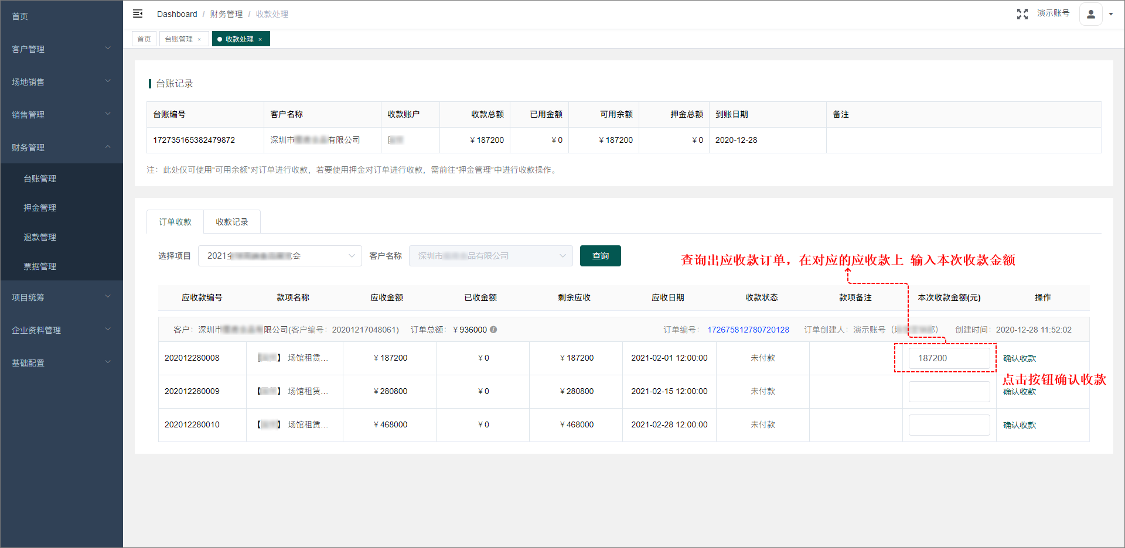Go to 首页 in sidebar
1125x548 pixels.
click(x=62, y=16)
